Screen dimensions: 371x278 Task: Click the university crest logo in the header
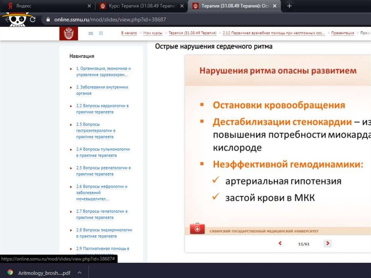(68, 33)
